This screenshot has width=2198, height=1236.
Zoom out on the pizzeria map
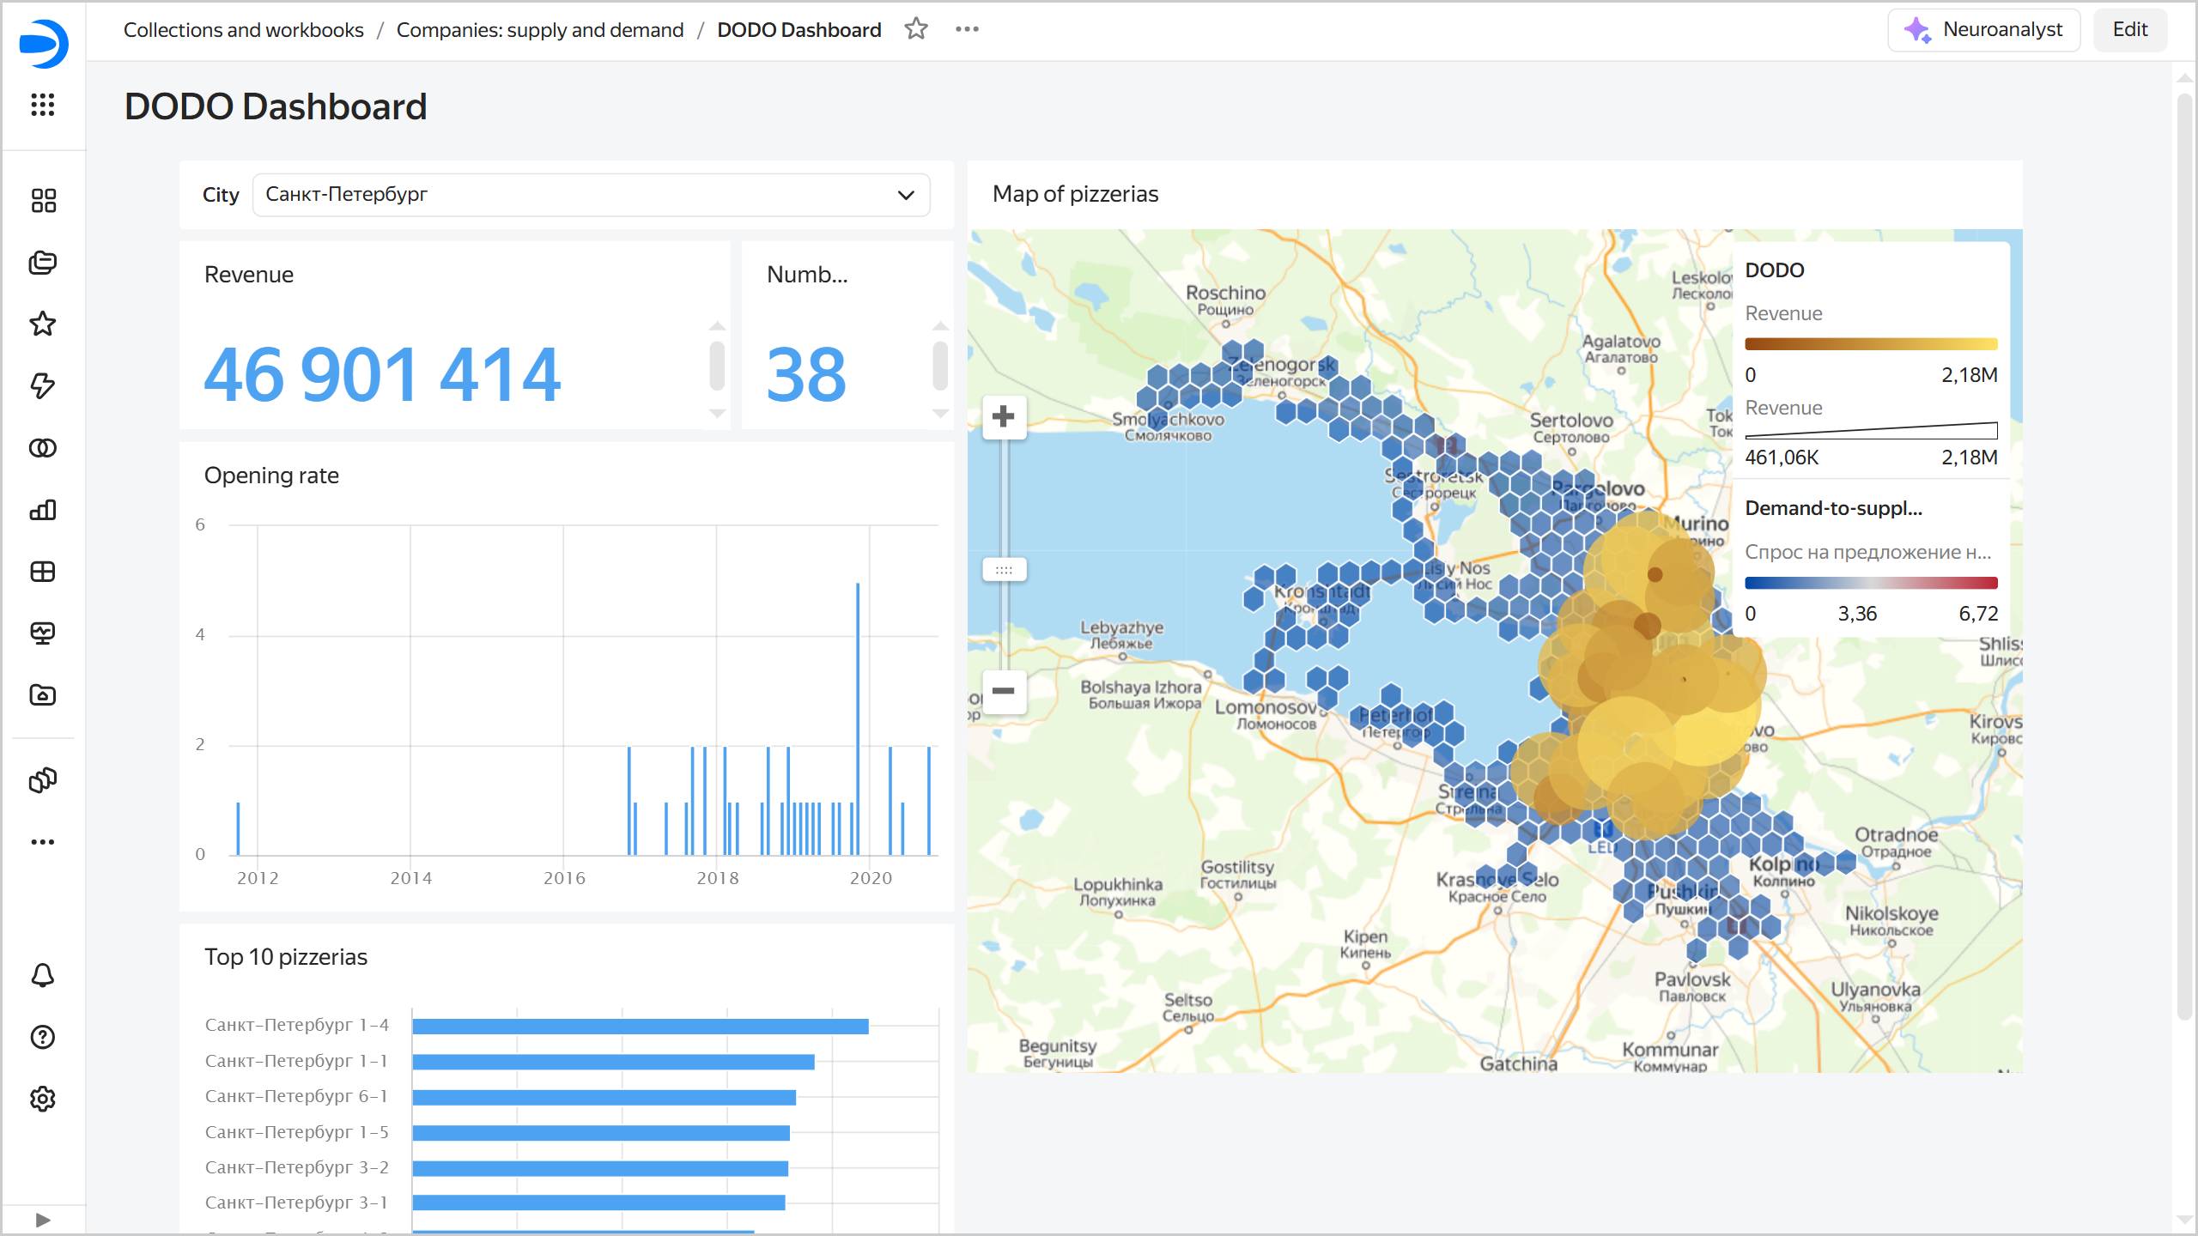1004,692
